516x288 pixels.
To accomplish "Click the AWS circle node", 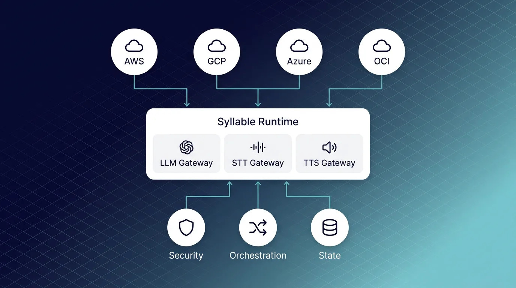I will tap(134, 51).
